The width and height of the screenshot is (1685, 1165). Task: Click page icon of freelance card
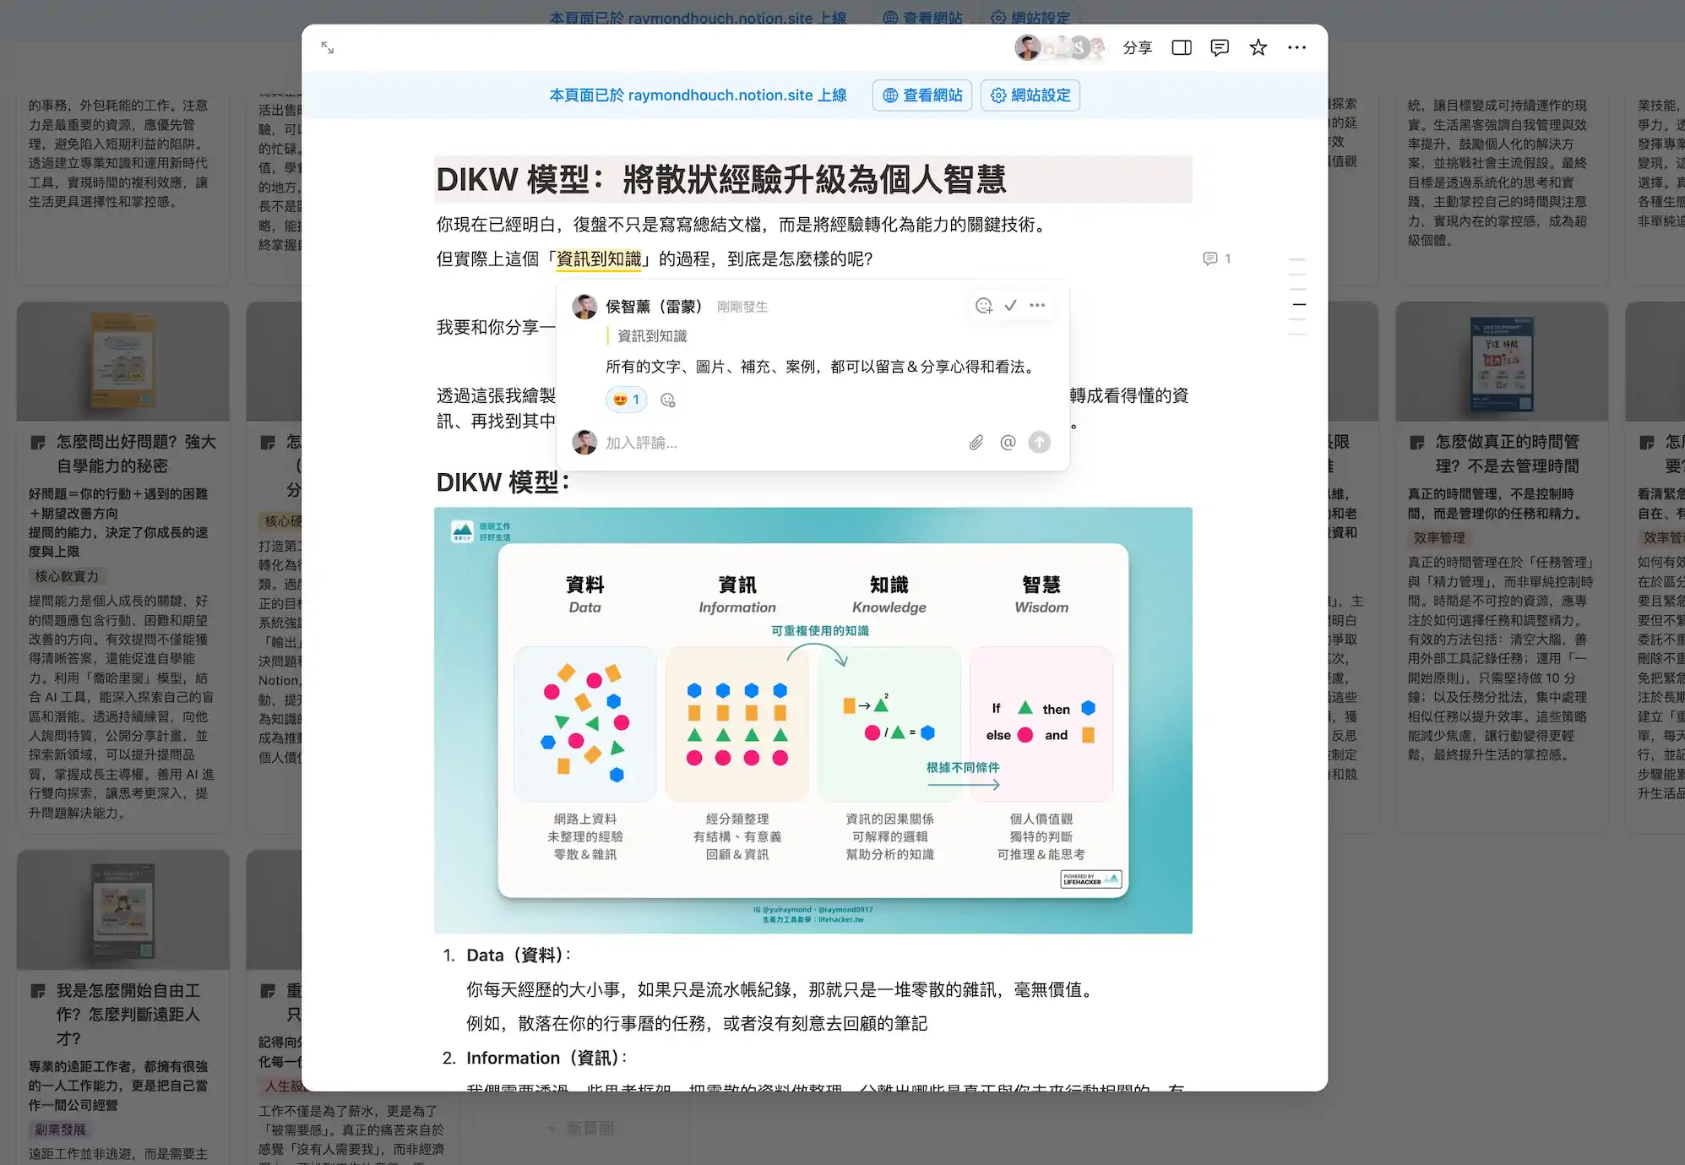(x=38, y=991)
